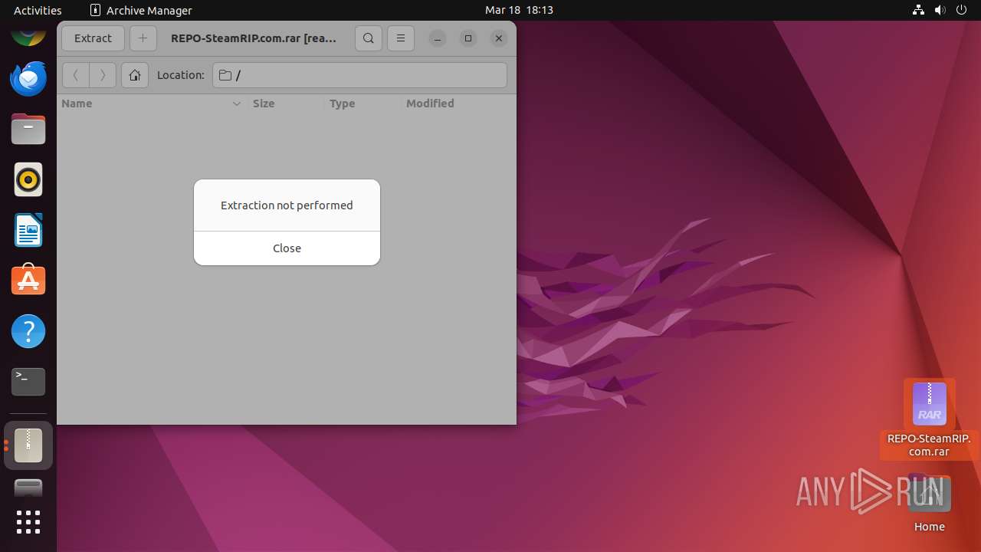The image size is (981, 552).
Task: Maximize the Archive Manager window
Action: (x=468, y=38)
